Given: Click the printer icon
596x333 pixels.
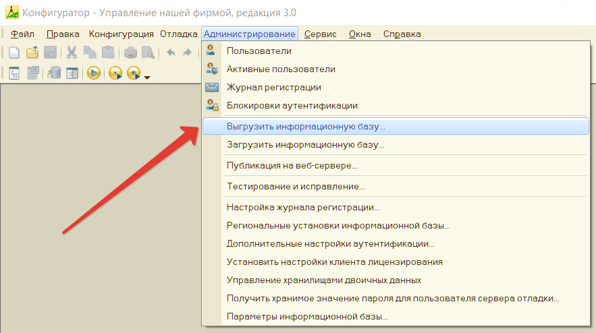Looking at the screenshot, I should click(130, 53).
